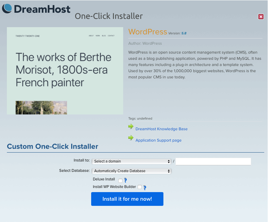Click the DreamHost moon logo icon
Image resolution: width=268 pixels, height=222 pixels.
7,9
